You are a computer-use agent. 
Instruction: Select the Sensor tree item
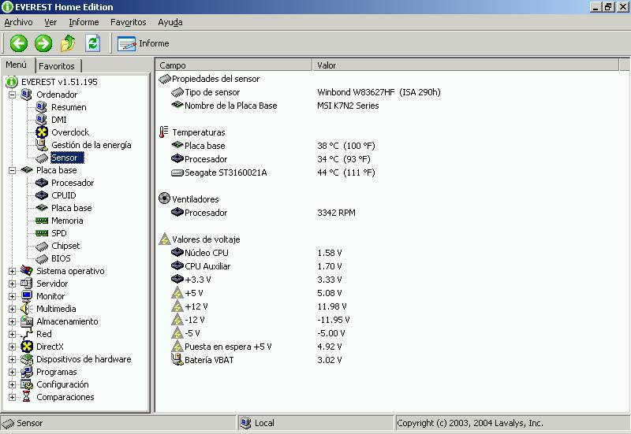[x=67, y=158]
